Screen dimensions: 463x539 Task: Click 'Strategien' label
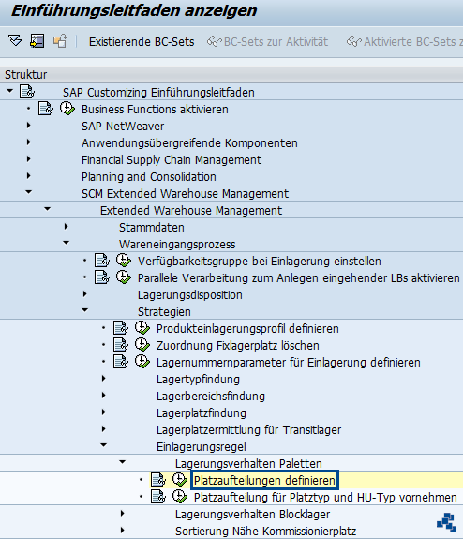[164, 312]
